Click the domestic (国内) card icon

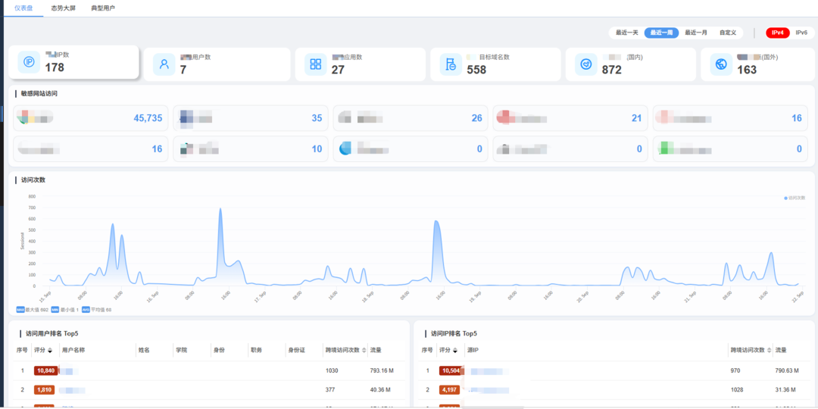(x=585, y=64)
